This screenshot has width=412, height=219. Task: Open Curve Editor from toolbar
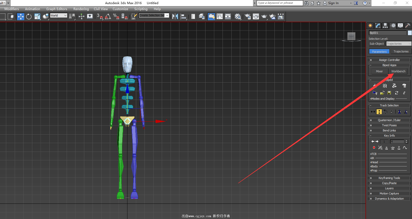tap(220, 17)
